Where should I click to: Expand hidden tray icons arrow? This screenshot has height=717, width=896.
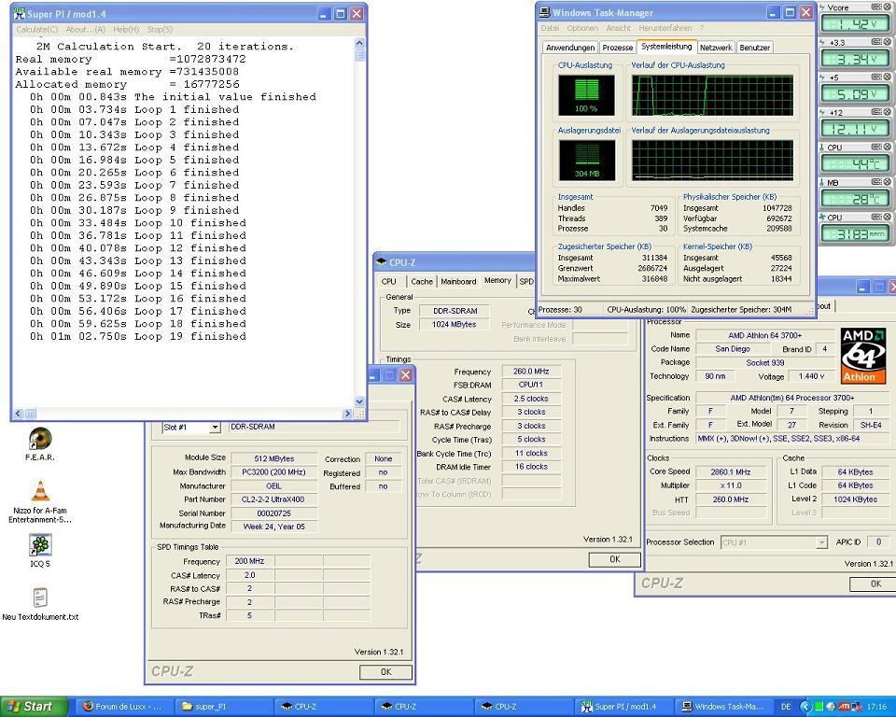(805, 707)
